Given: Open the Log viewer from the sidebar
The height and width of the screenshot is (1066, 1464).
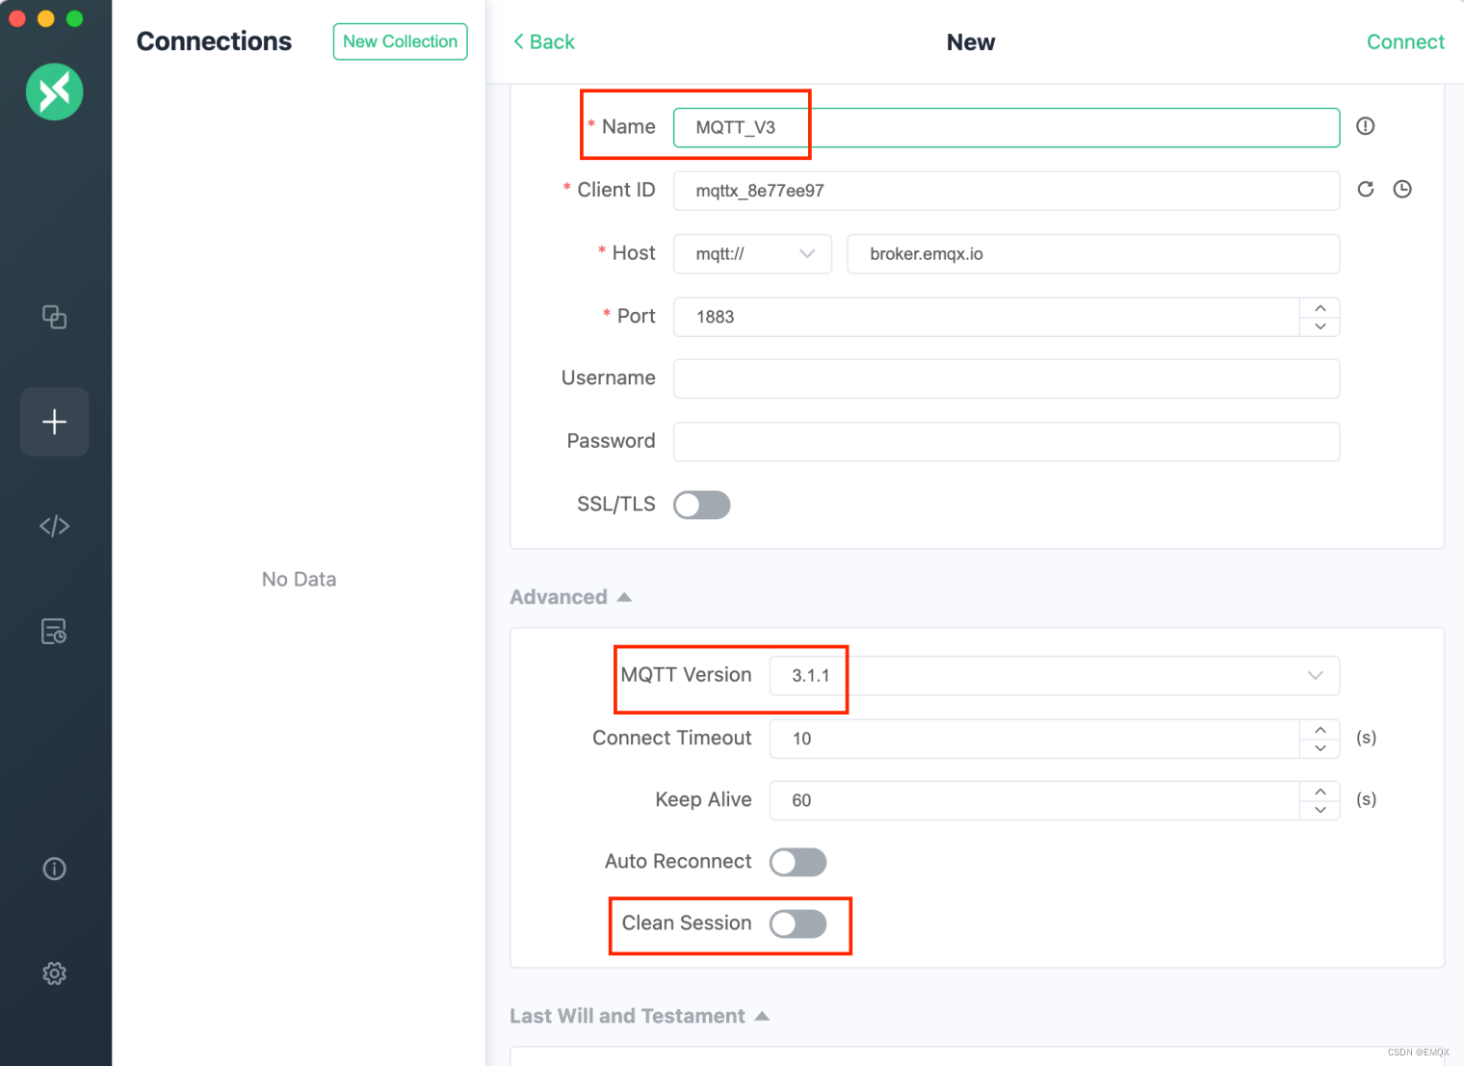Looking at the screenshot, I should (54, 631).
